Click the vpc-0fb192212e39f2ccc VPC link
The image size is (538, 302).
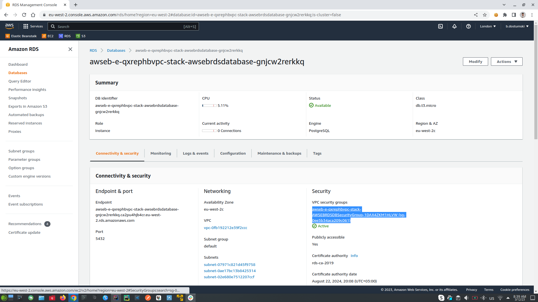(x=225, y=228)
